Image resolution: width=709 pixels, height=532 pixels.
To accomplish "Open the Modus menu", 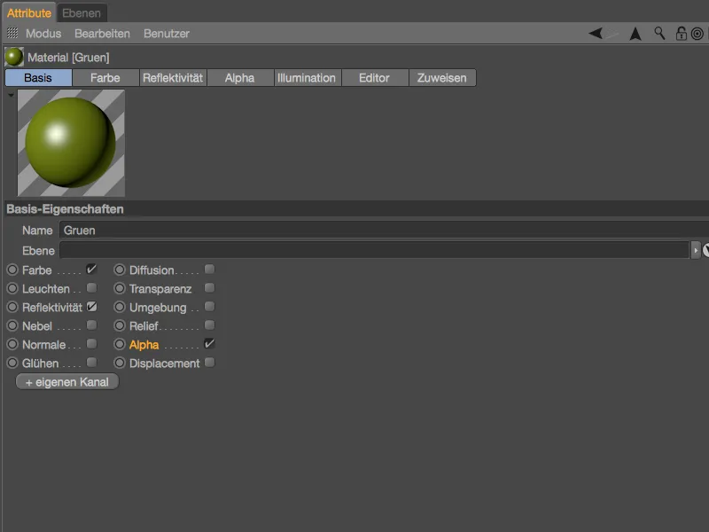I will point(43,34).
